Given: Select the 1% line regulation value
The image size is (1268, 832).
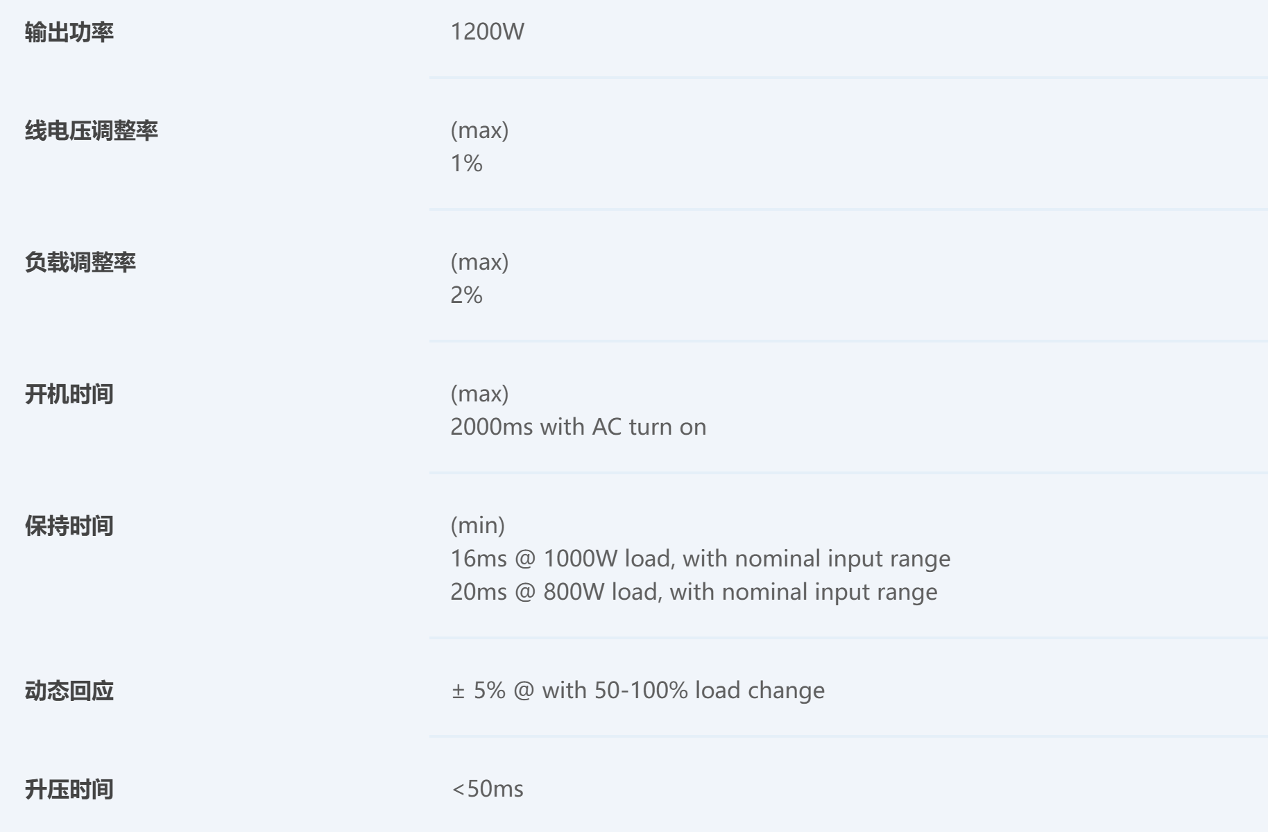Looking at the screenshot, I should 466,164.
